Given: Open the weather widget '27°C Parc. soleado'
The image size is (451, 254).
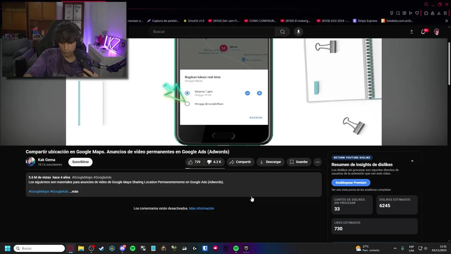Looking at the screenshot, I should 367,248.
